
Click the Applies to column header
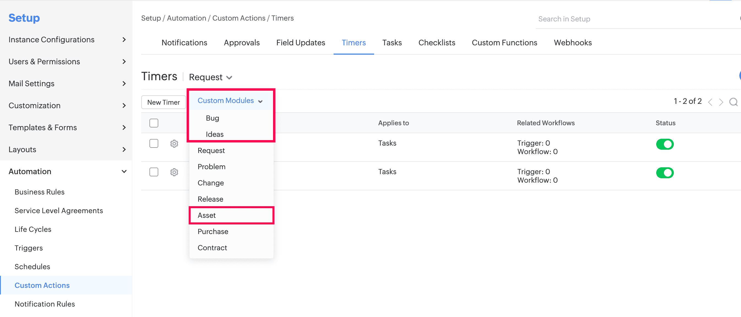click(393, 123)
